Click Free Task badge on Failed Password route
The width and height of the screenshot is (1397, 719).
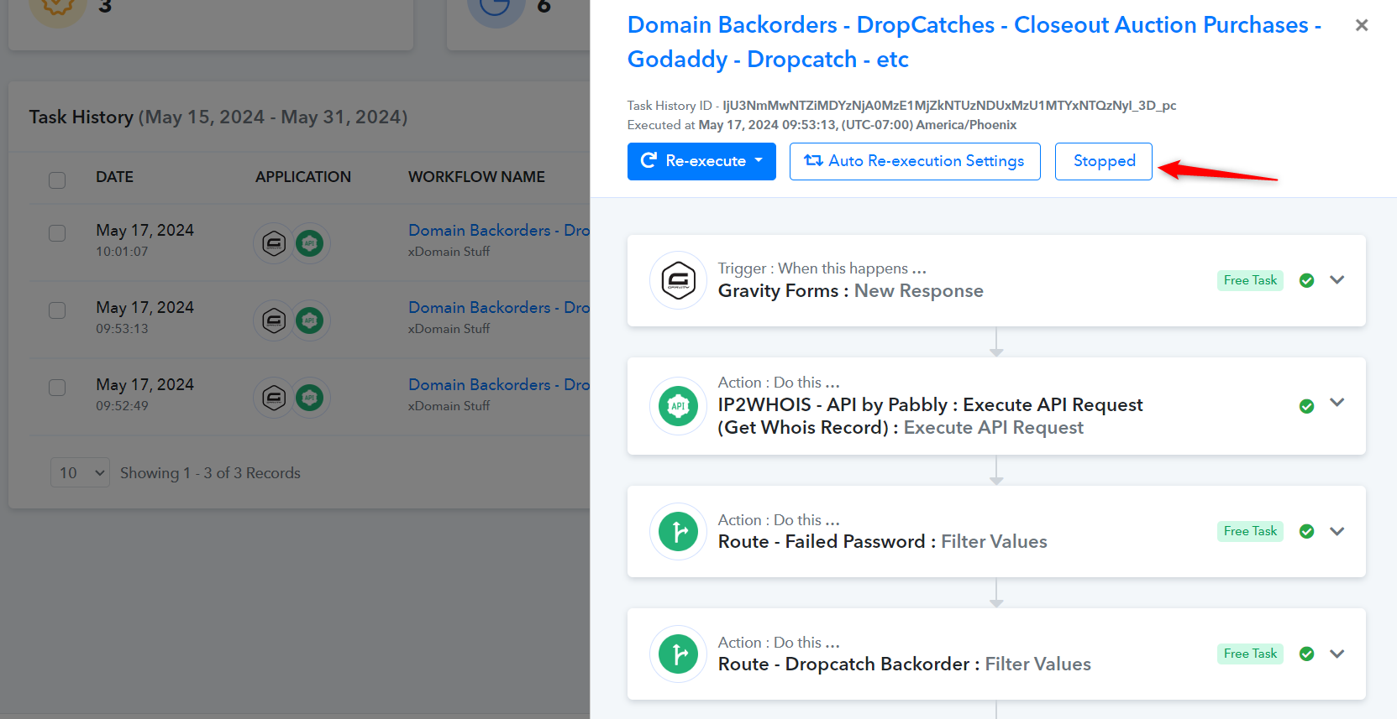pyautogui.click(x=1250, y=531)
